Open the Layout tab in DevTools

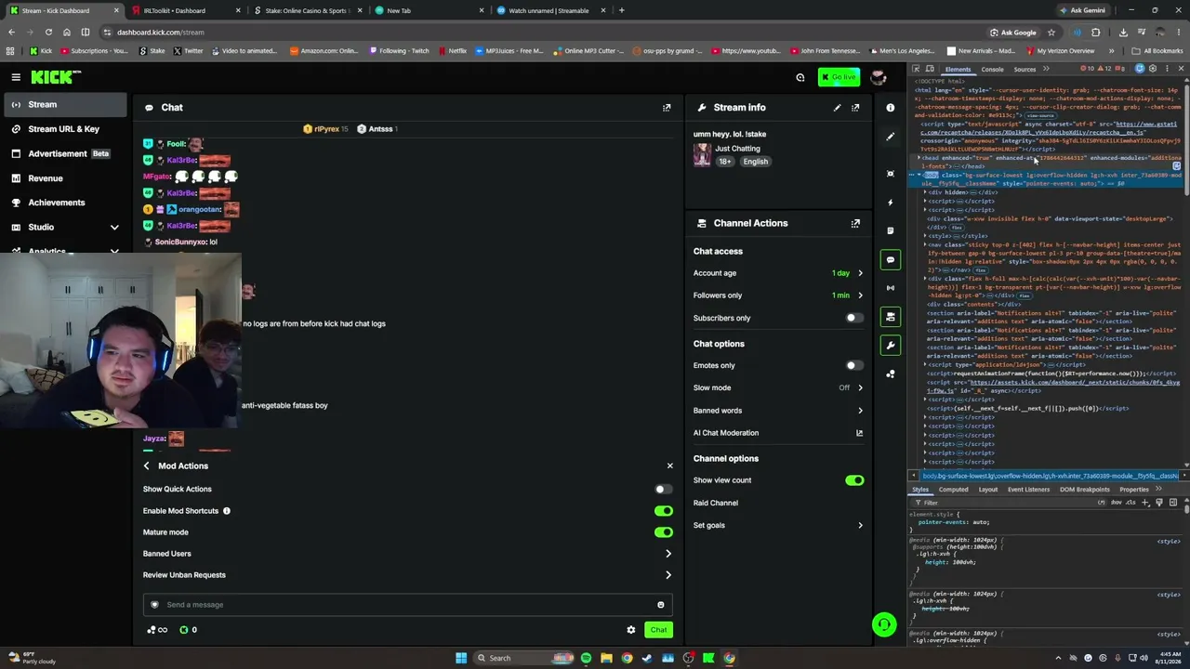click(987, 490)
